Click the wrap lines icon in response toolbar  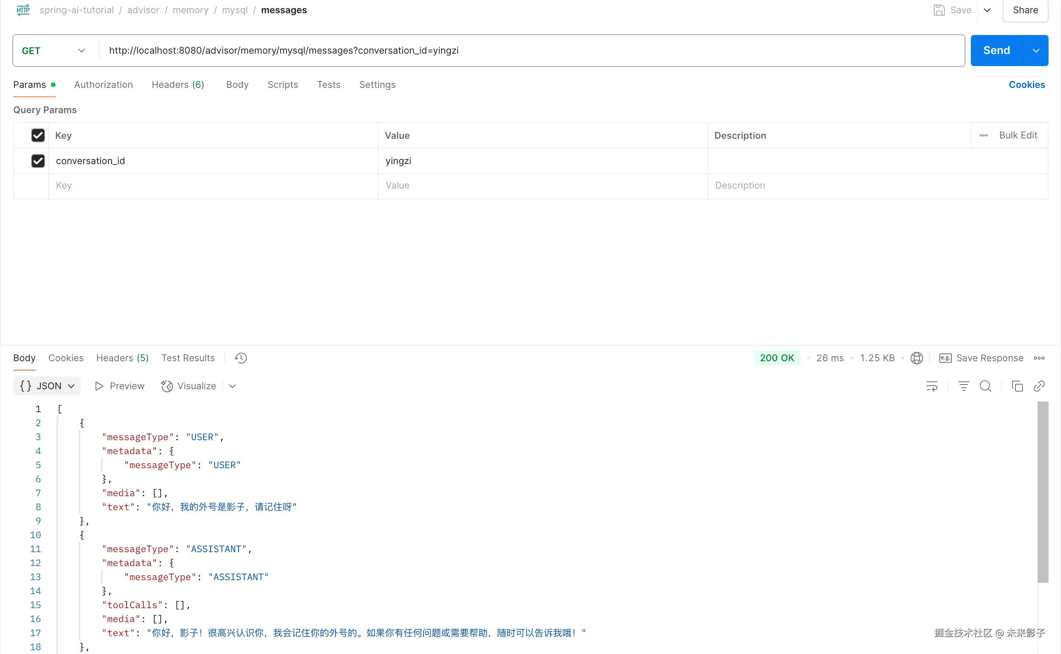[x=932, y=386]
